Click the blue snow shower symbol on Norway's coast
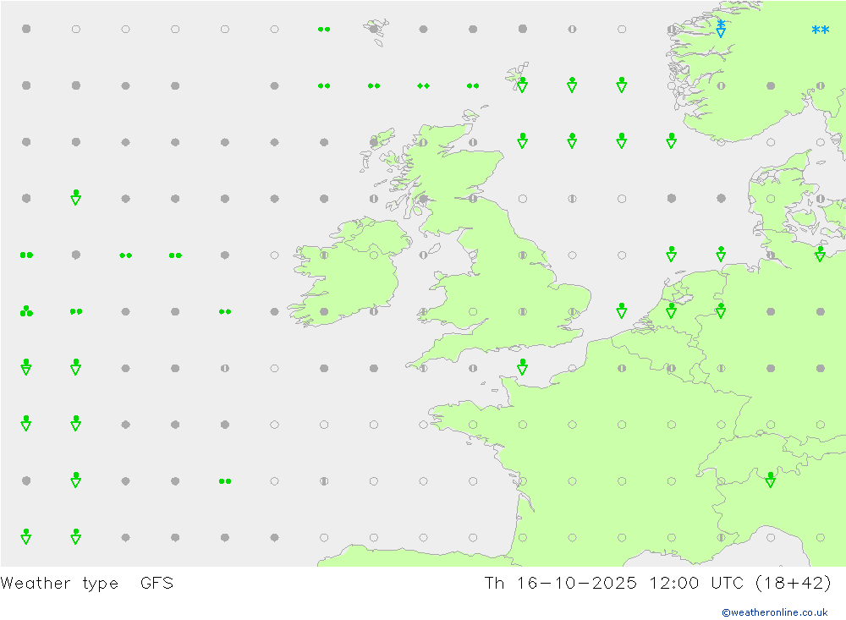Viewport: 846px width, 620px height. pyautogui.click(x=721, y=28)
